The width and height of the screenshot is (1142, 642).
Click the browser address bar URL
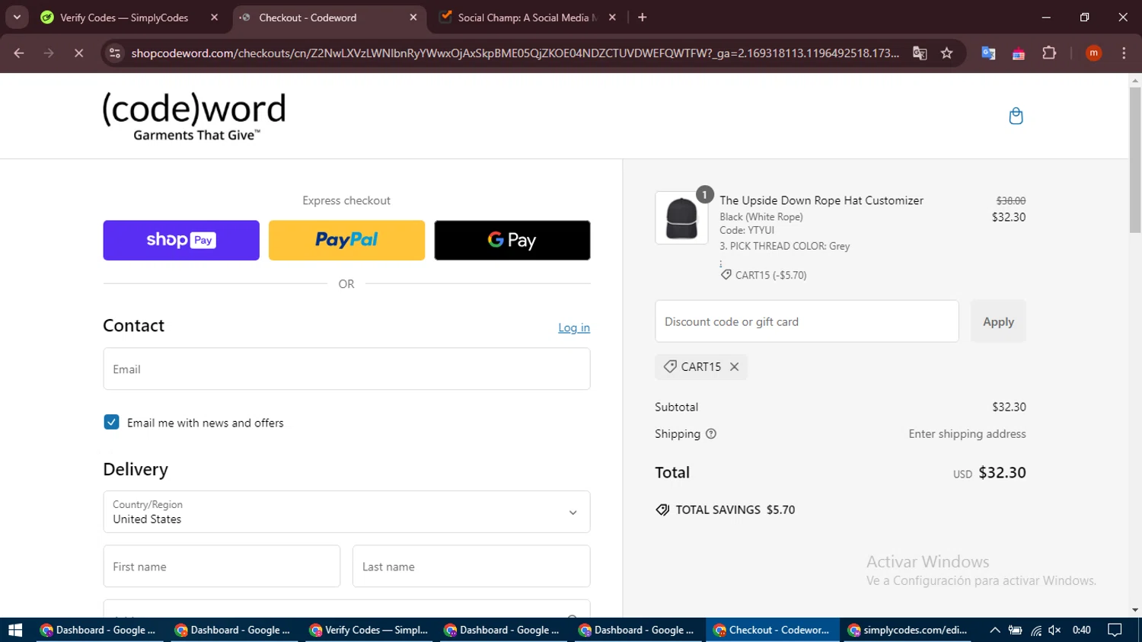tap(515, 53)
